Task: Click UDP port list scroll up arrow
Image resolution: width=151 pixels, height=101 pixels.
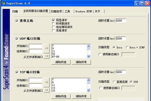Action: [x=89, y=46]
